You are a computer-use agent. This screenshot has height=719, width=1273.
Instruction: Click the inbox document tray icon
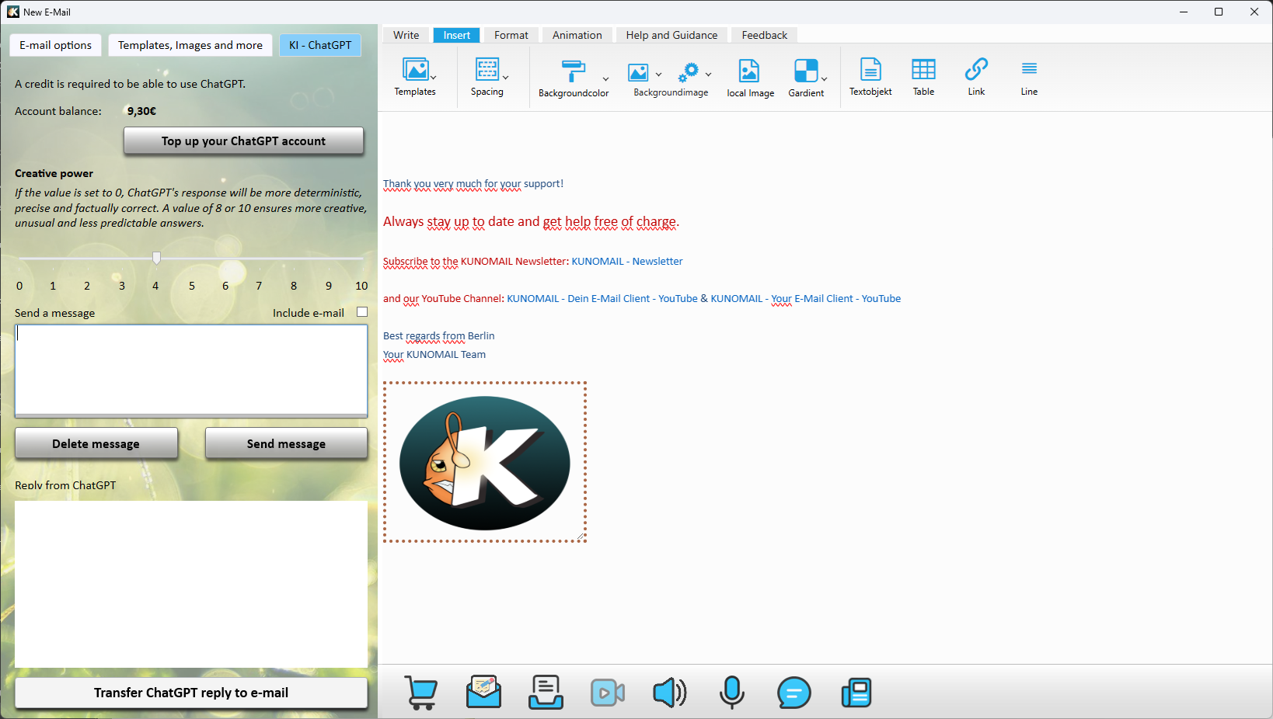point(546,692)
